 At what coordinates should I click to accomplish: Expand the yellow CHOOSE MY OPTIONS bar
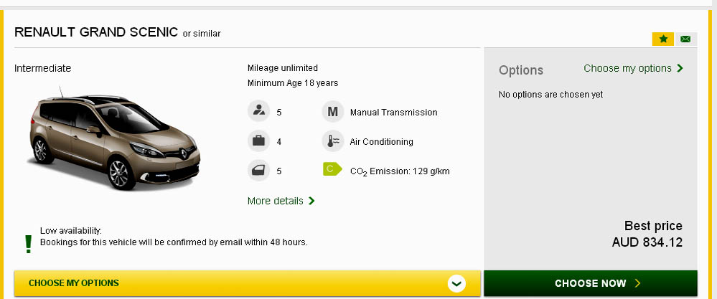247,283
